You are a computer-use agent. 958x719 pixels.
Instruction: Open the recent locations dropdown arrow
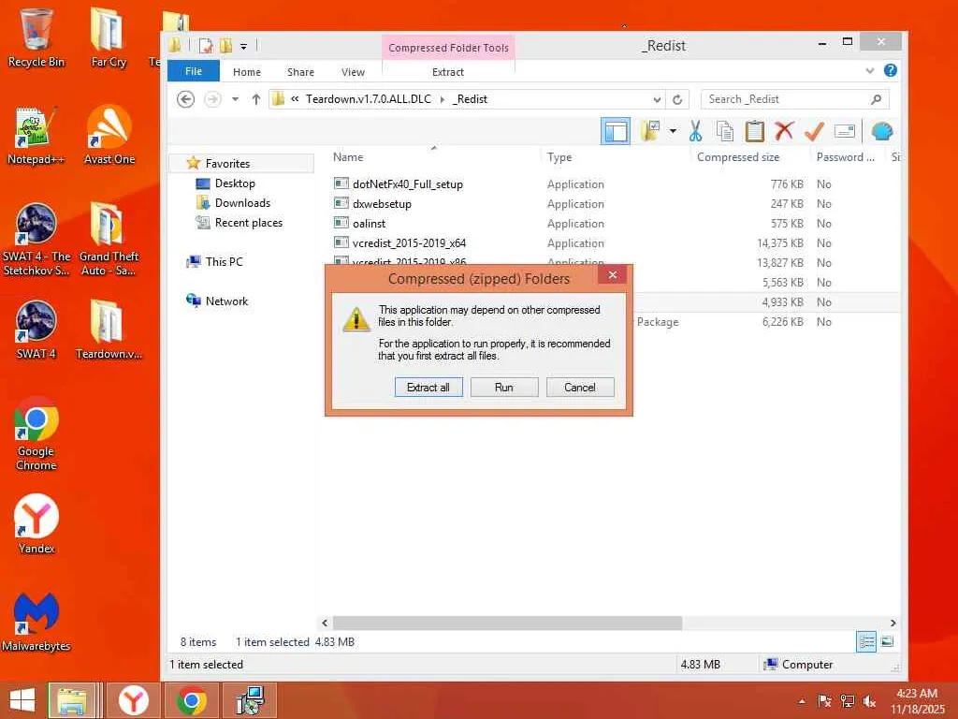coord(235,99)
